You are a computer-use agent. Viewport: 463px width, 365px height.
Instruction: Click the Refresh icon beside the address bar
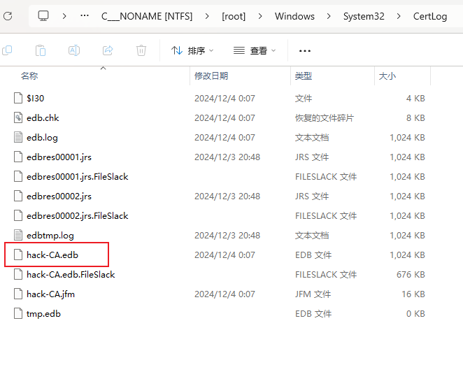[7, 16]
